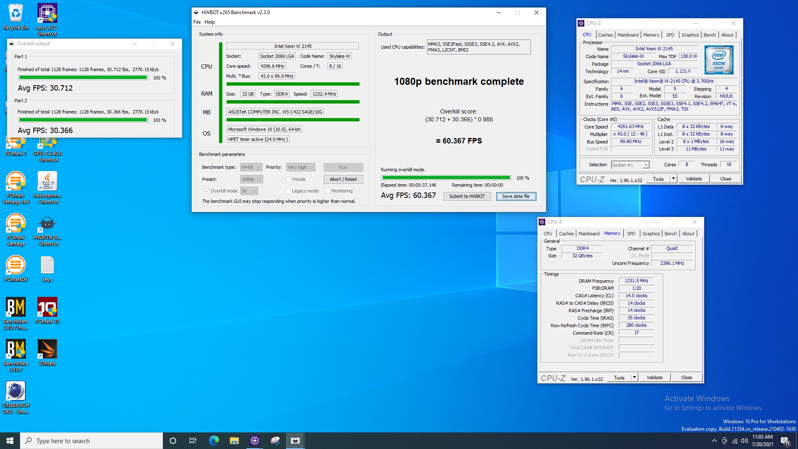
Task: Open the PCMark04 desktop icon
Action: coord(16,269)
